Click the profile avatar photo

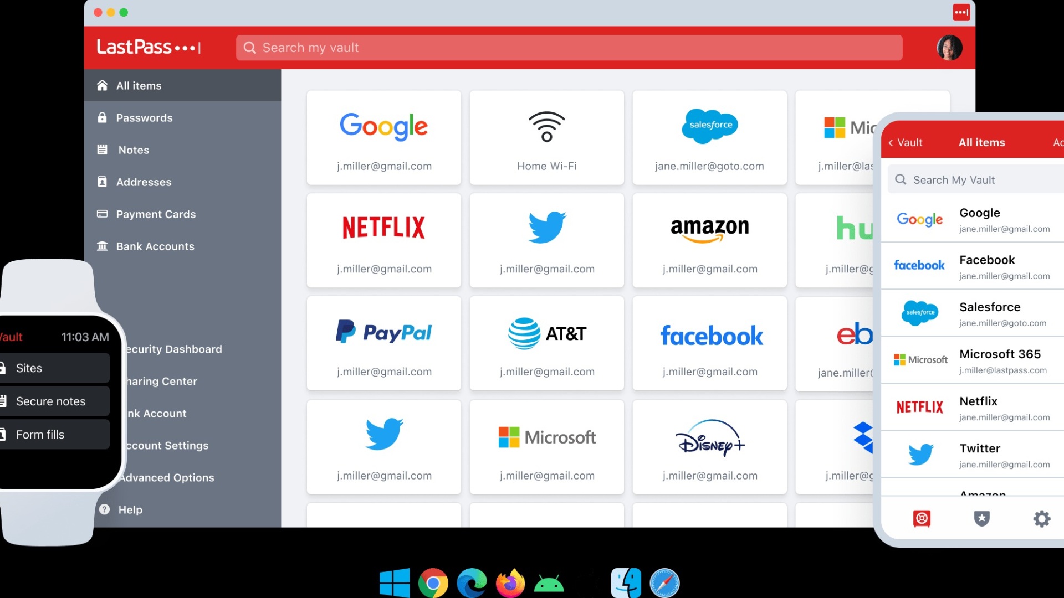950,48
